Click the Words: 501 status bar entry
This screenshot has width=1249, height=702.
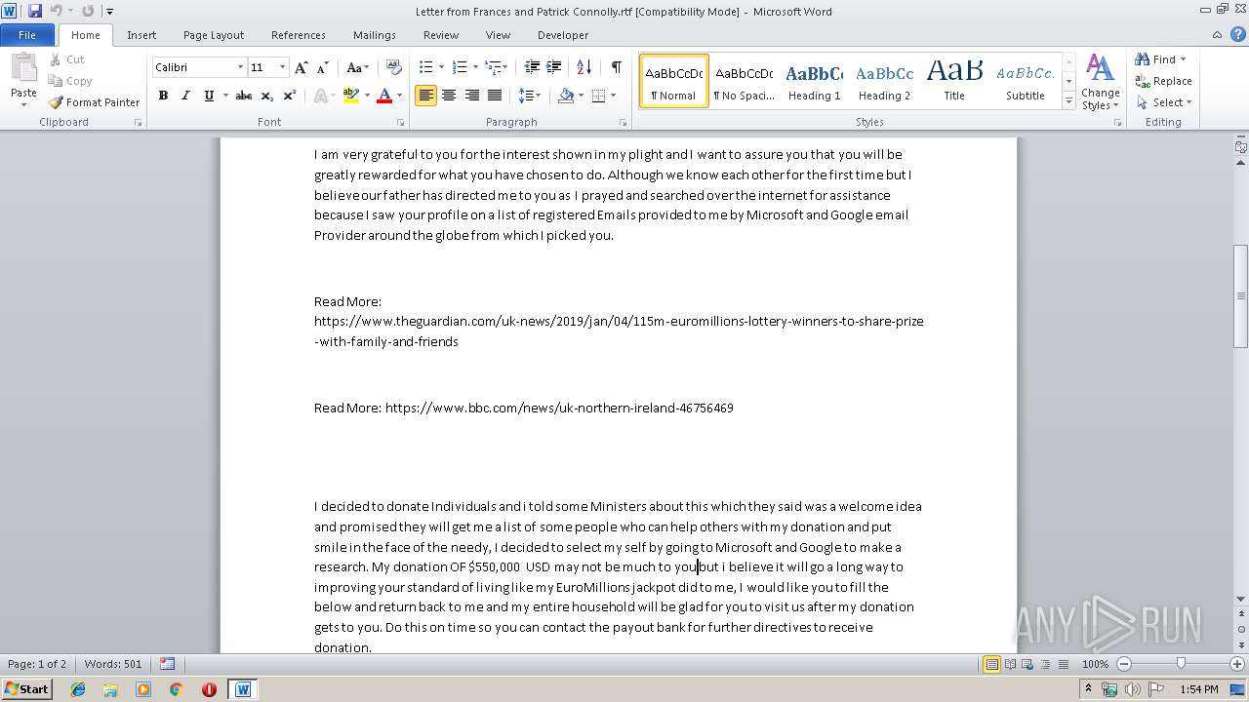coord(112,664)
